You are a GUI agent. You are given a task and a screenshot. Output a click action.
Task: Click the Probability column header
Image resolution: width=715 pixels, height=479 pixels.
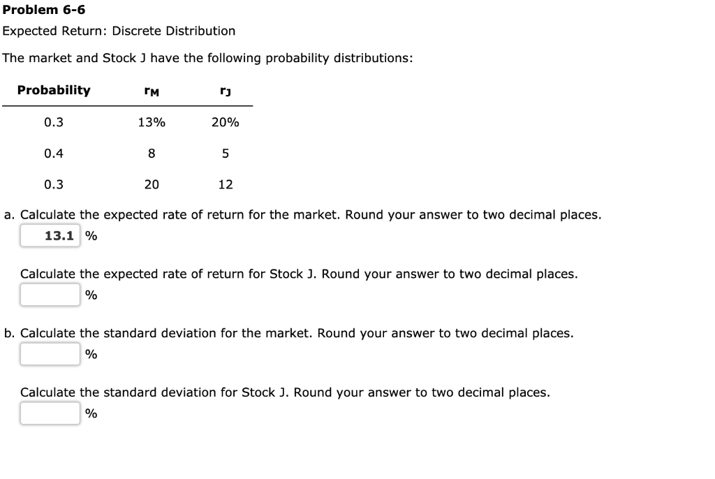pos(54,89)
